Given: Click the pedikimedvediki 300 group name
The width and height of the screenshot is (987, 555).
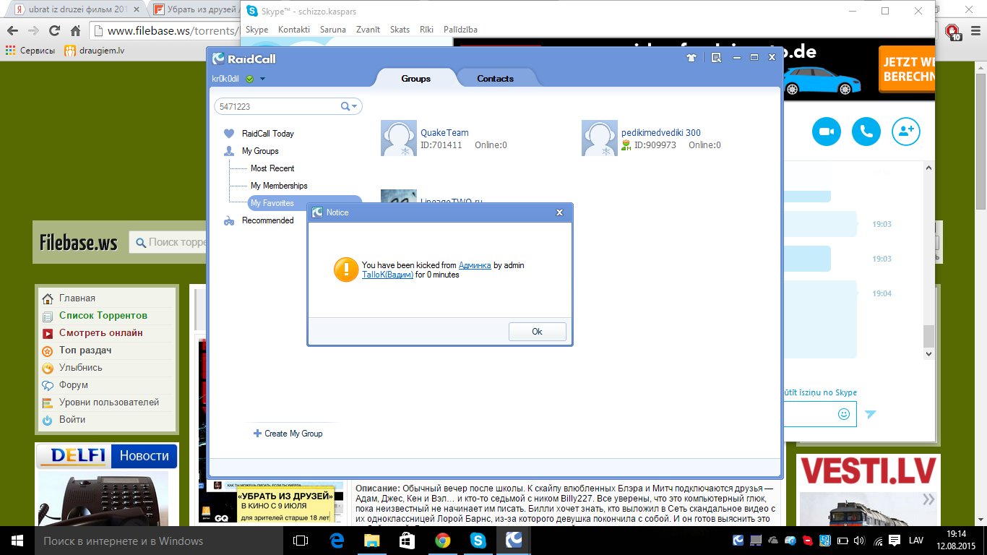Looking at the screenshot, I should coord(660,133).
